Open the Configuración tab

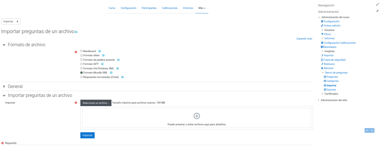(129, 8)
